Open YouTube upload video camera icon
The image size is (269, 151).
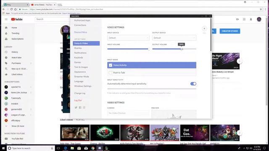click(x=237, y=19)
